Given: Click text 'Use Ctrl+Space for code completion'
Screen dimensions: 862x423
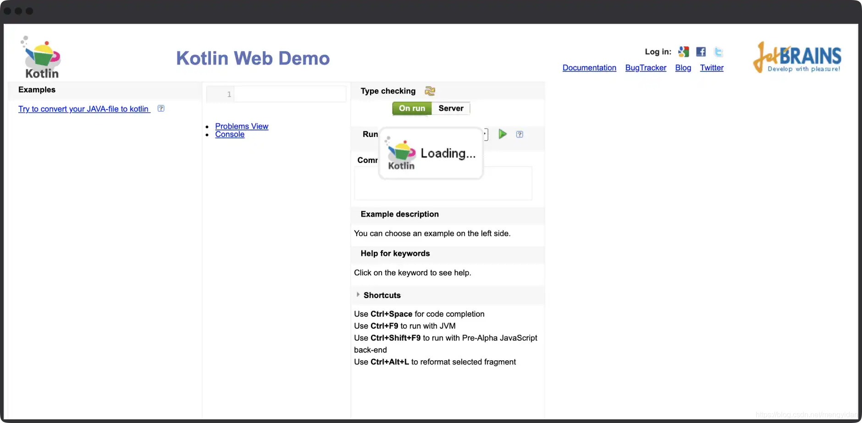Looking at the screenshot, I should pyautogui.click(x=419, y=314).
